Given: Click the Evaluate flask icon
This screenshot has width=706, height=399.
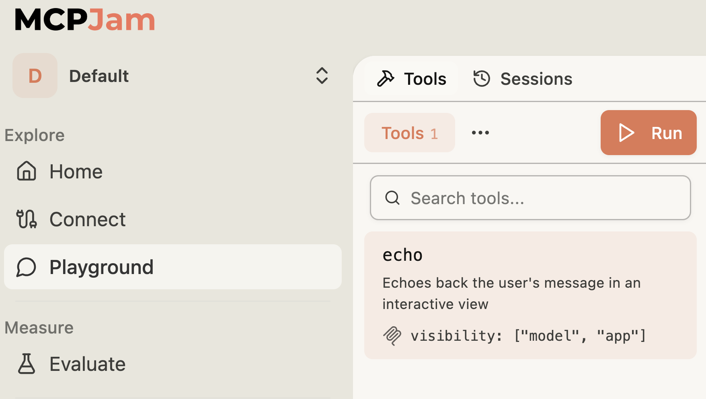Looking at the screenshot, I should pyautogui.click(x=27, y=364).
